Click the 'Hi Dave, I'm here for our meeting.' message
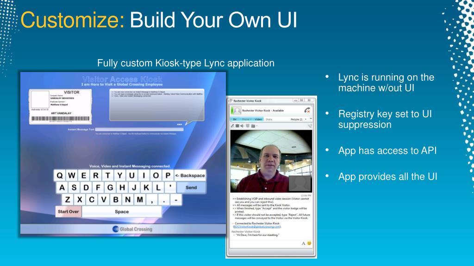The width and height of the screenshot is (474, 266). pos(257,235)
